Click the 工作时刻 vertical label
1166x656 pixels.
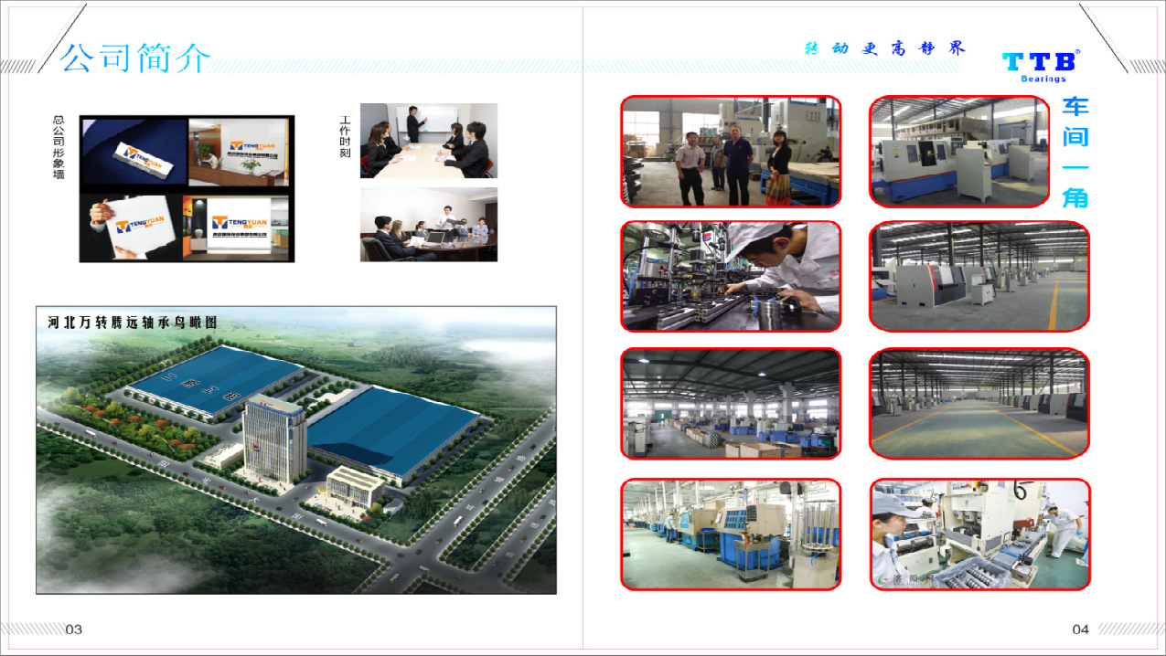[x=345, y=137]
